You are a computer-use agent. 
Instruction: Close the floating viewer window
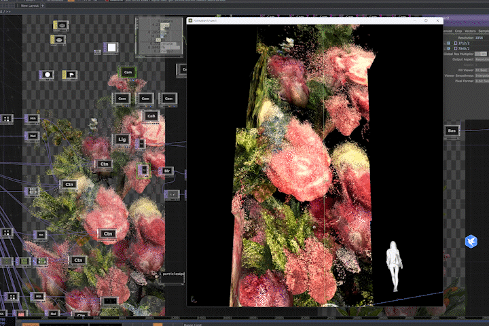[x=437, y=20]
